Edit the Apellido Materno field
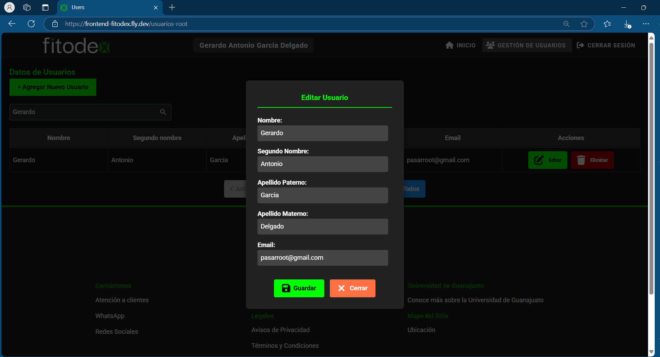Image resolution: width=660 pixels, height=357 pixels. [x=323, y=226]
